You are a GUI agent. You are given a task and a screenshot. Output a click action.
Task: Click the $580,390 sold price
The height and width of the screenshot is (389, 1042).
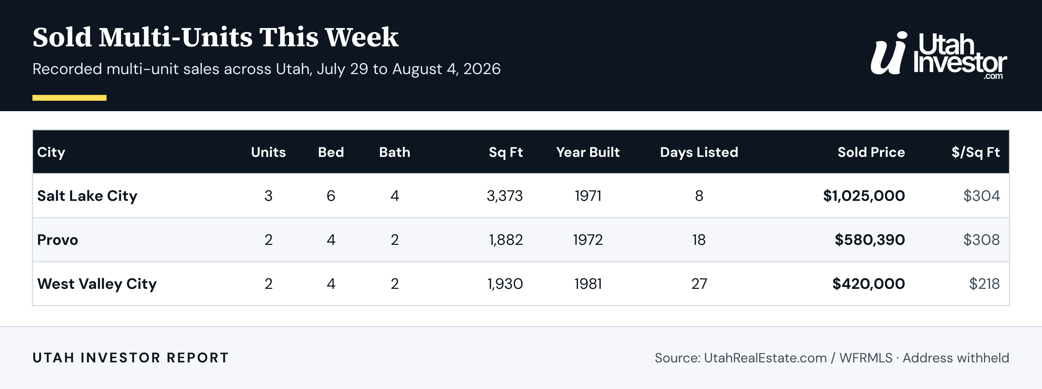tap(870, 240)
